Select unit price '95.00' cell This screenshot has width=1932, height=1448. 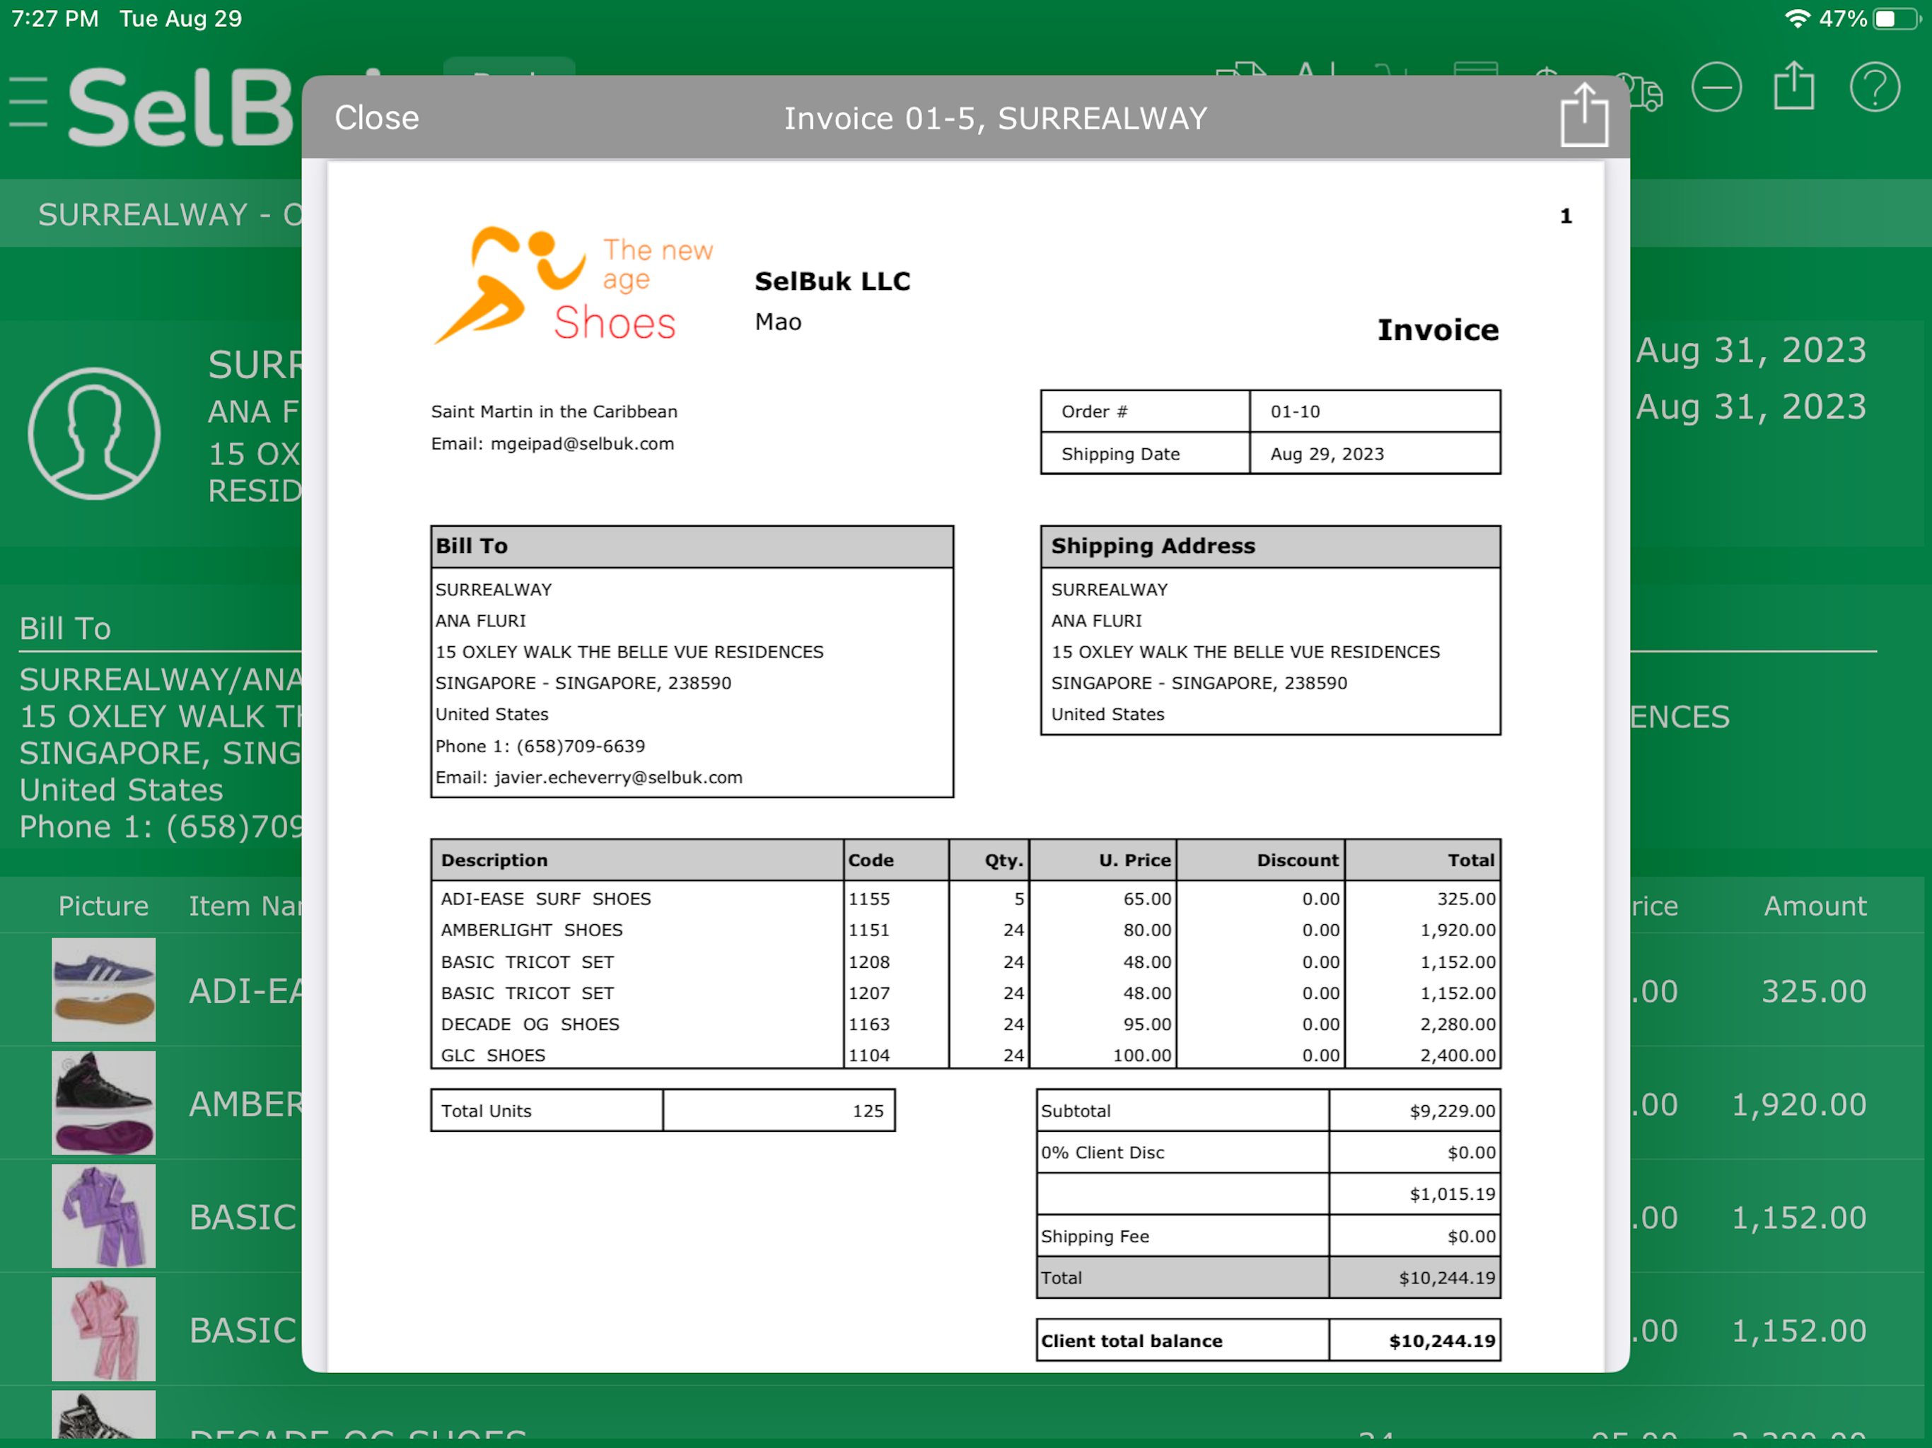[x=1147, y=1024]
